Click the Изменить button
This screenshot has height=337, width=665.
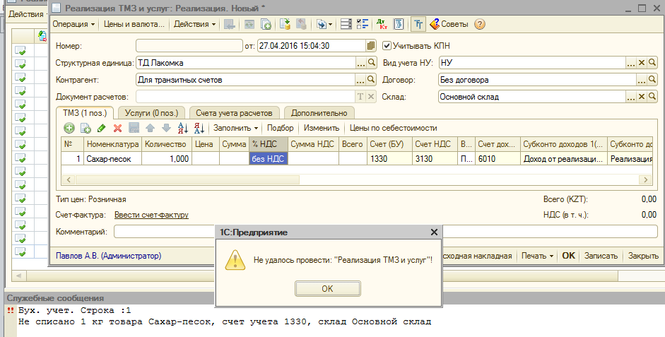click(x=322, y=128)
